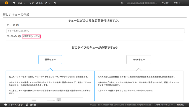Change language via 日本語 button
Image resolution: width=189 pixels, height=107 pixels.
point(33,105)
